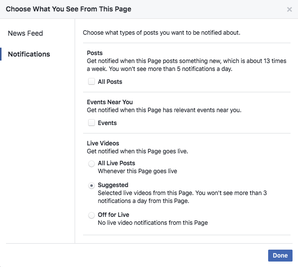Choose the Suggested radio button

click(x=92, y=186)
